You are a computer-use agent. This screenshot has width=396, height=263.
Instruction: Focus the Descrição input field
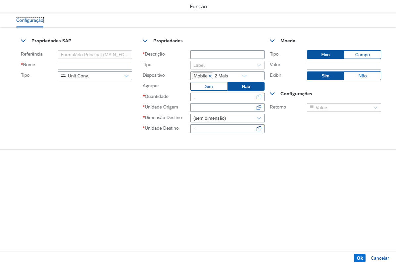coord(227,55)
